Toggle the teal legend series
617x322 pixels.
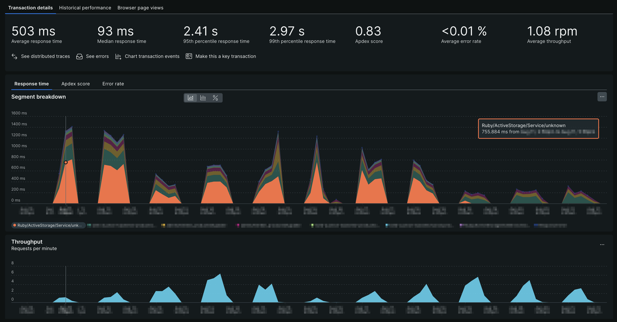[121, 225]
